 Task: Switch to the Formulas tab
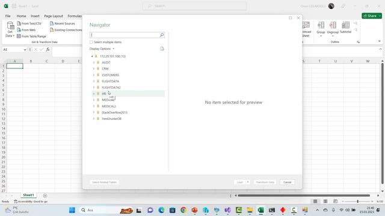pos(75,16)
